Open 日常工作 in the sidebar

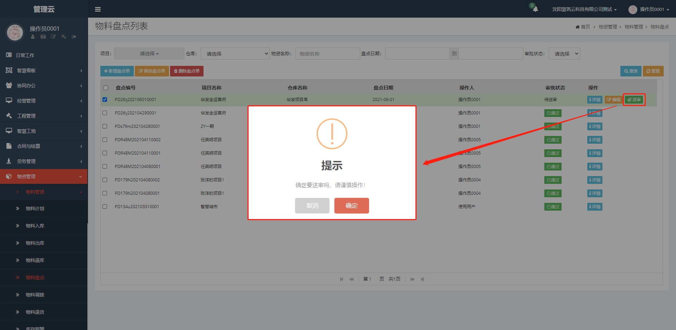click(x=44, y=55)
